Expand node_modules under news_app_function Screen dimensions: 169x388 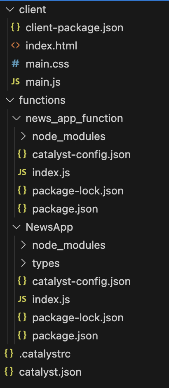[x=23, y=136]
